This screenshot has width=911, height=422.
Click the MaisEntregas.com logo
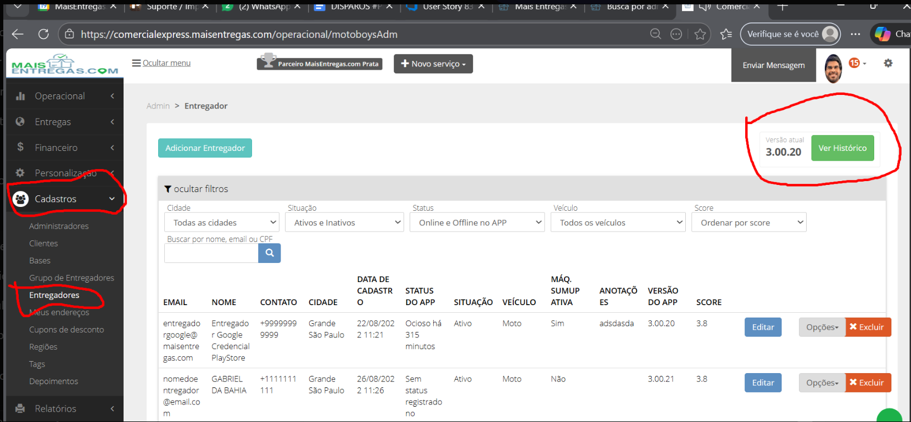[x=65, y=65]
